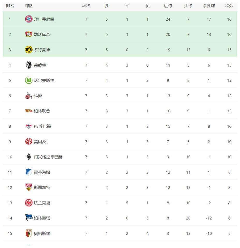Open the 柏林联合 team name link
Viewport: 240px width, 248px height.
pos(42,111)
